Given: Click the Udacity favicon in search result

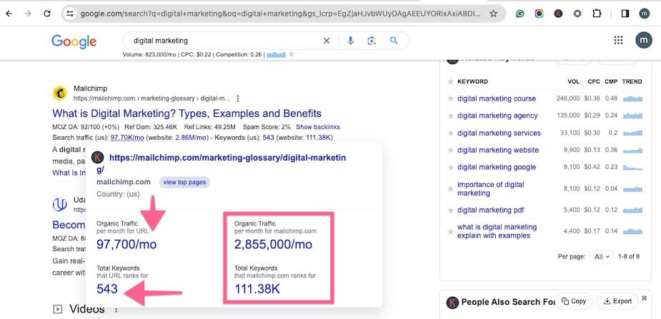Looking at the screenshot, I should 60,205.
